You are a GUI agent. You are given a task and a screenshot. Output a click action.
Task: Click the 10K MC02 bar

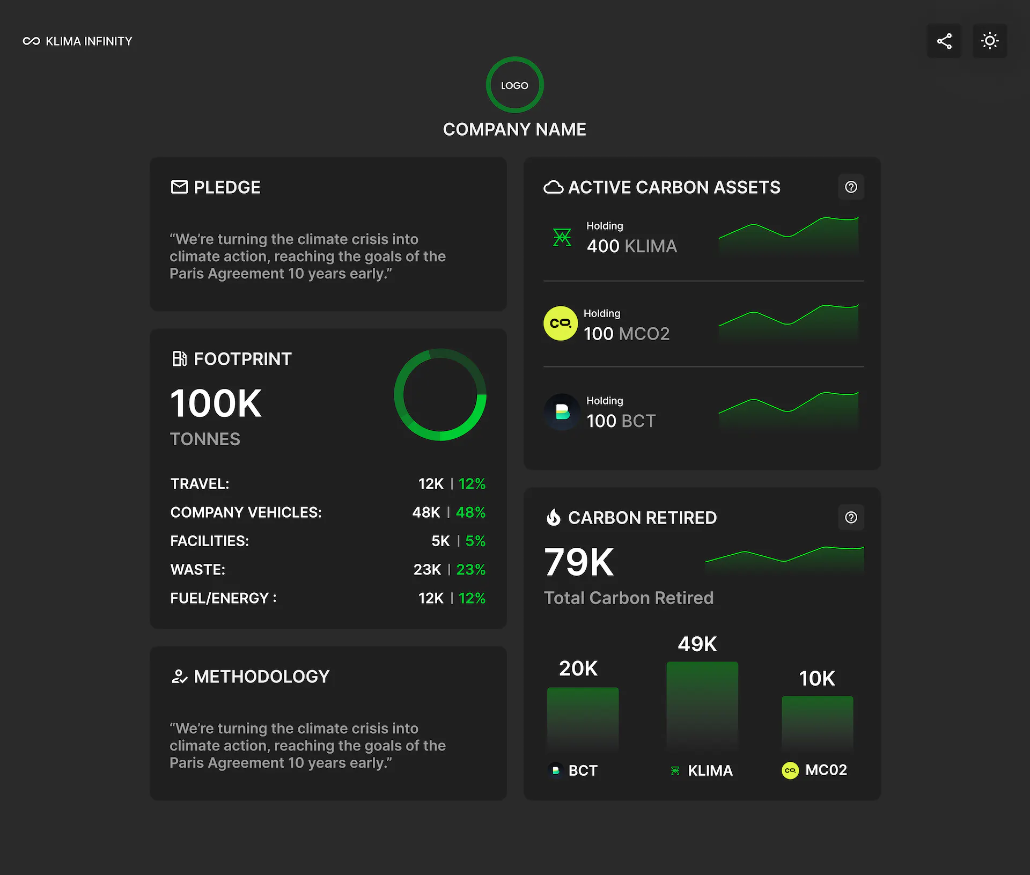point(817,724)
